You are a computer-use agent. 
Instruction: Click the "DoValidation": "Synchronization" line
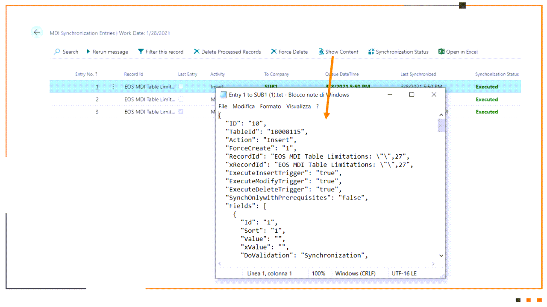304,255
